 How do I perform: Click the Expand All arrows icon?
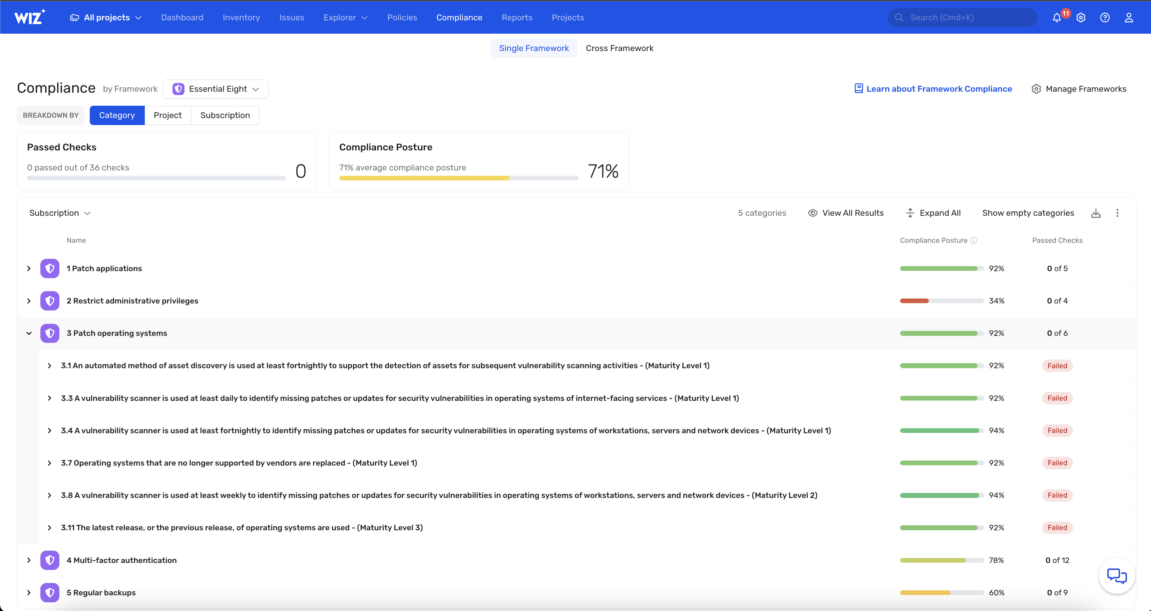click(x=910, y=213)
